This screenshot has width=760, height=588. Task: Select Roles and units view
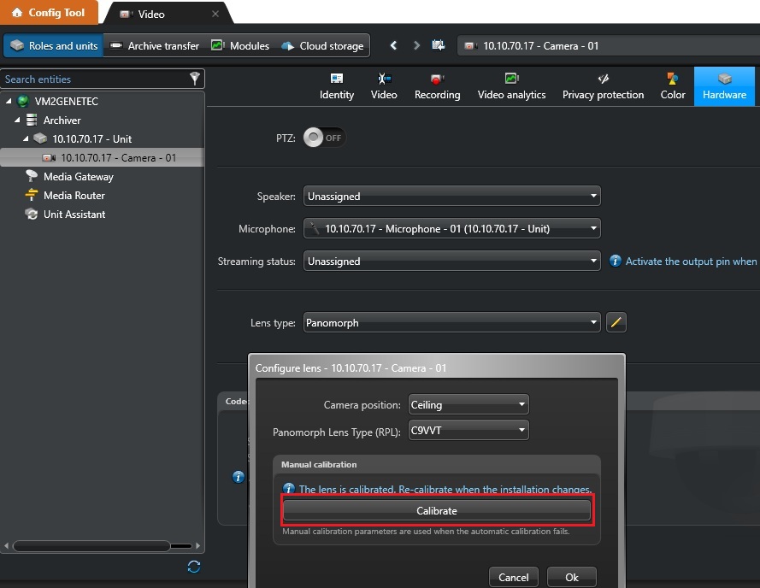point(54,45)
